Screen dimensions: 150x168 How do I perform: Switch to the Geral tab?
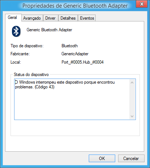click(13, 17)
